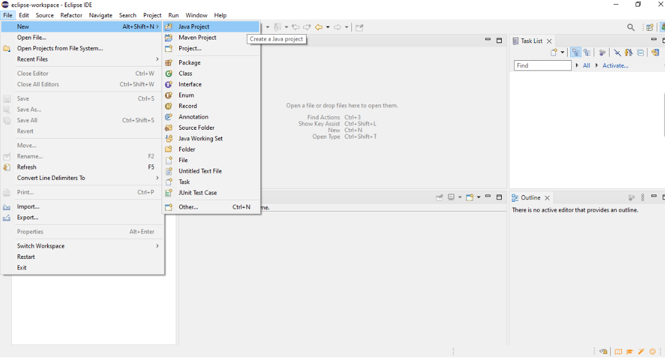Toggle the Categorized presentation in Task List
This screenshot has width=665, height=358.
click(x=575, y=52)
